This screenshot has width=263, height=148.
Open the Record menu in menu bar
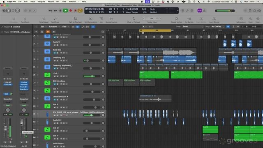click(x=51, y=2)
